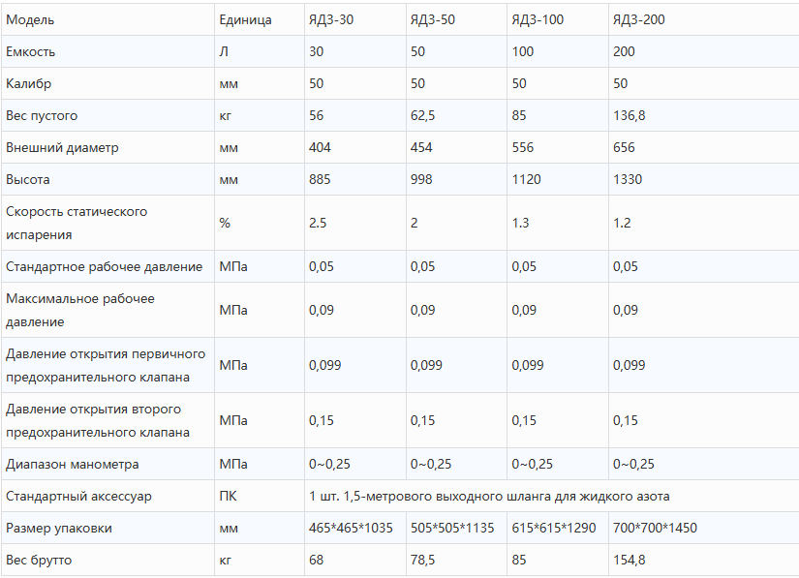Click the Диапазон манометра row label
Screen dimensions: 799x578
[x=73, y=465]
